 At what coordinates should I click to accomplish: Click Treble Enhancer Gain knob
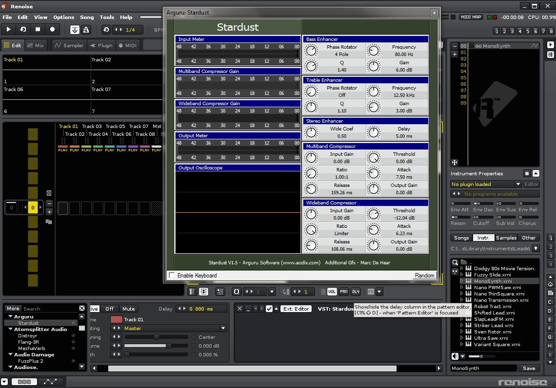(374, 107)
